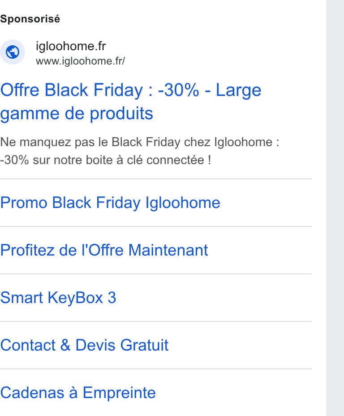Open 'Contact & Devis Gratuit' link
Viewport: 344px width, 416px height.
[84, 345]
